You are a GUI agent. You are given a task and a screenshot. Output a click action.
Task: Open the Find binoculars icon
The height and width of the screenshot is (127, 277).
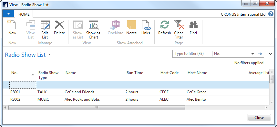pyautogui.click(x=193, y=25)
